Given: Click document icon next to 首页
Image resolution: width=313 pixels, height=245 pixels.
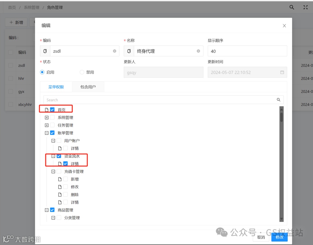Looking at the screenshot, I should [46, 110].
